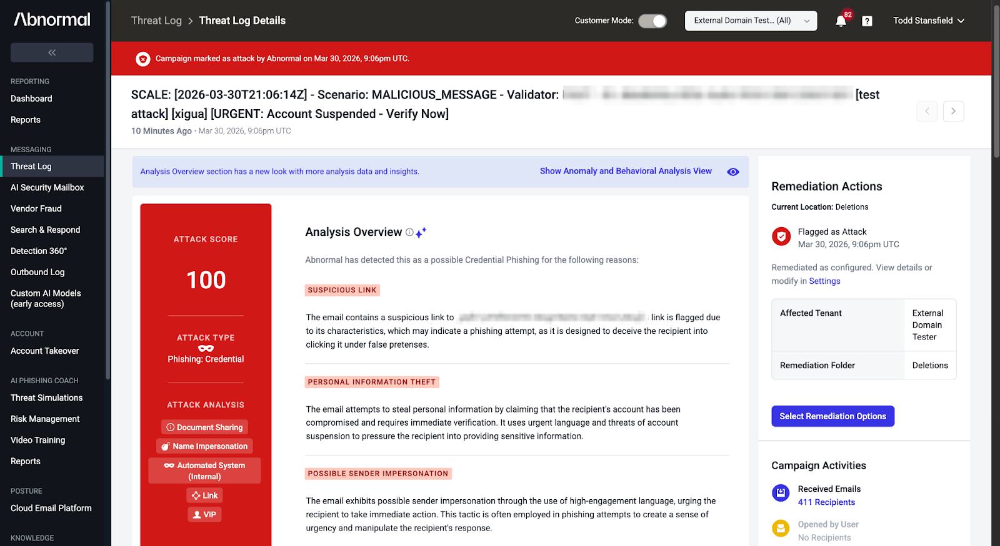Image resolution: width=1000 pixels, height=546 pixels.
Task: Click the Deletions remediation folder value
Action: (930, 365)
